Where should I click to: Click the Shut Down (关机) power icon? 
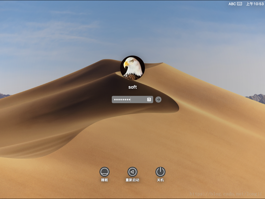160,172
